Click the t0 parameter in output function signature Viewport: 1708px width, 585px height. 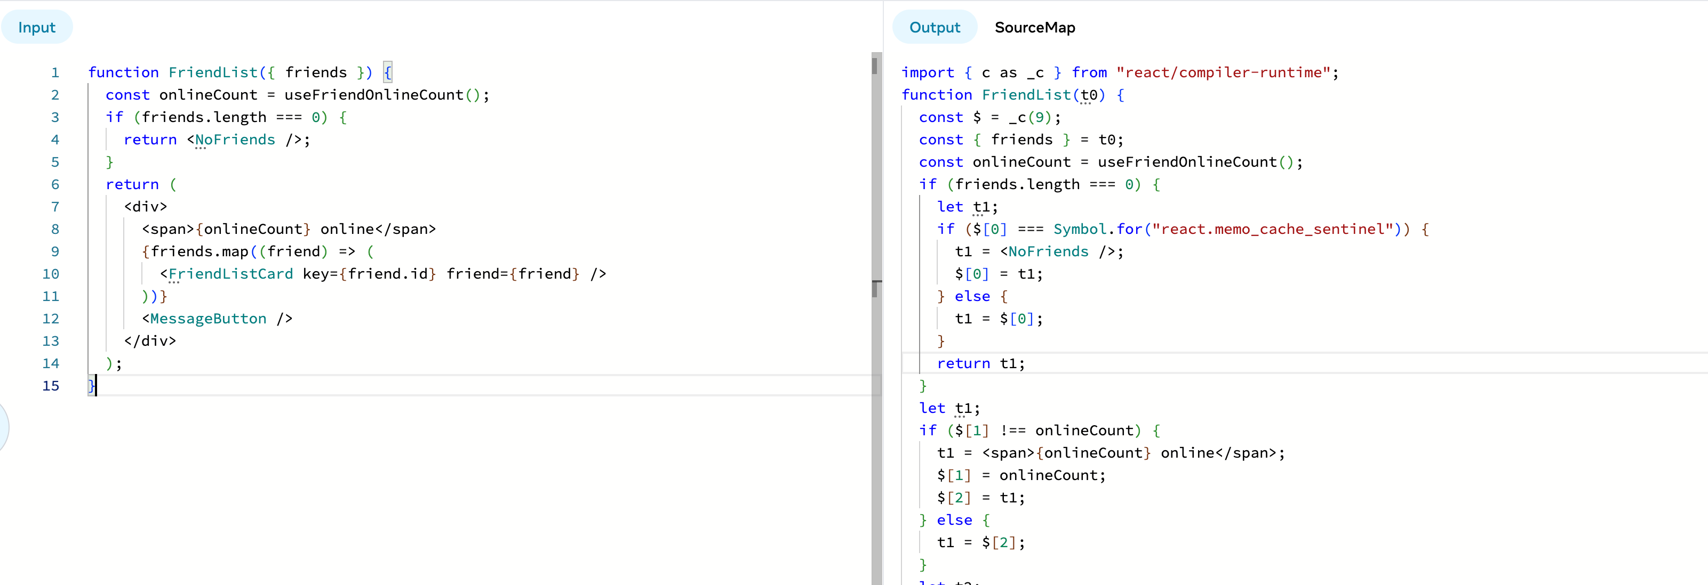1088,95
